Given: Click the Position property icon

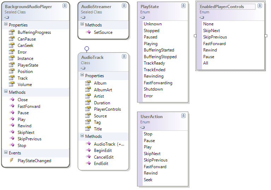Looking at the screenshot, I should pyautogui.click(x=12, y=71).
